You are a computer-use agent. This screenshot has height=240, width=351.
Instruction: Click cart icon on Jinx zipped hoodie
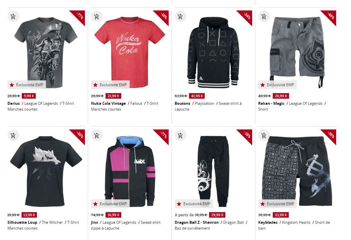[x=97, y=135]
